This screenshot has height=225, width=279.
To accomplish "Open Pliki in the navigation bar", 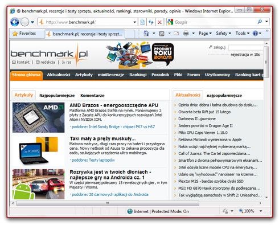I will tap(178, 75).
